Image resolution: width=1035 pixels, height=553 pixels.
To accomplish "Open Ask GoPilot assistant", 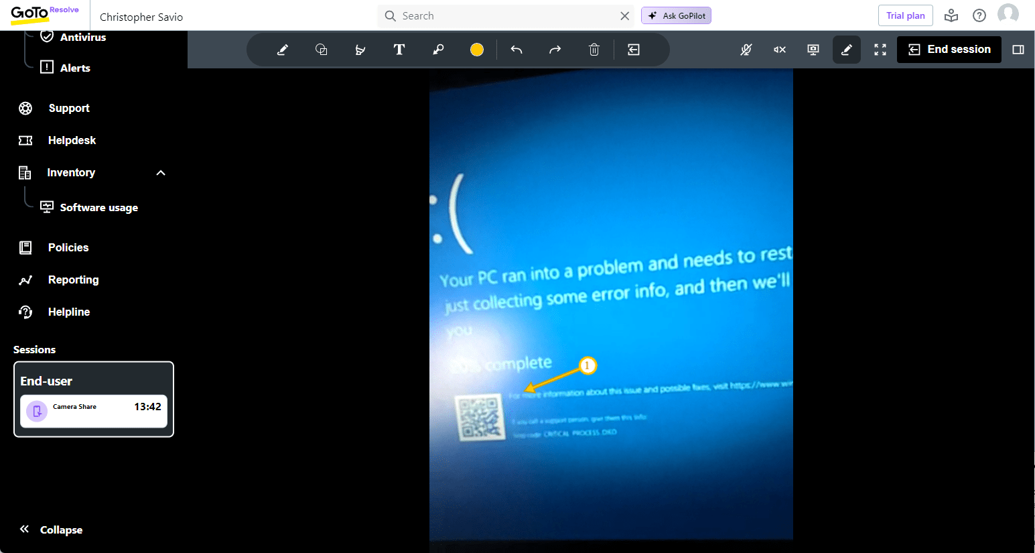I will click(x=677, y=15).
